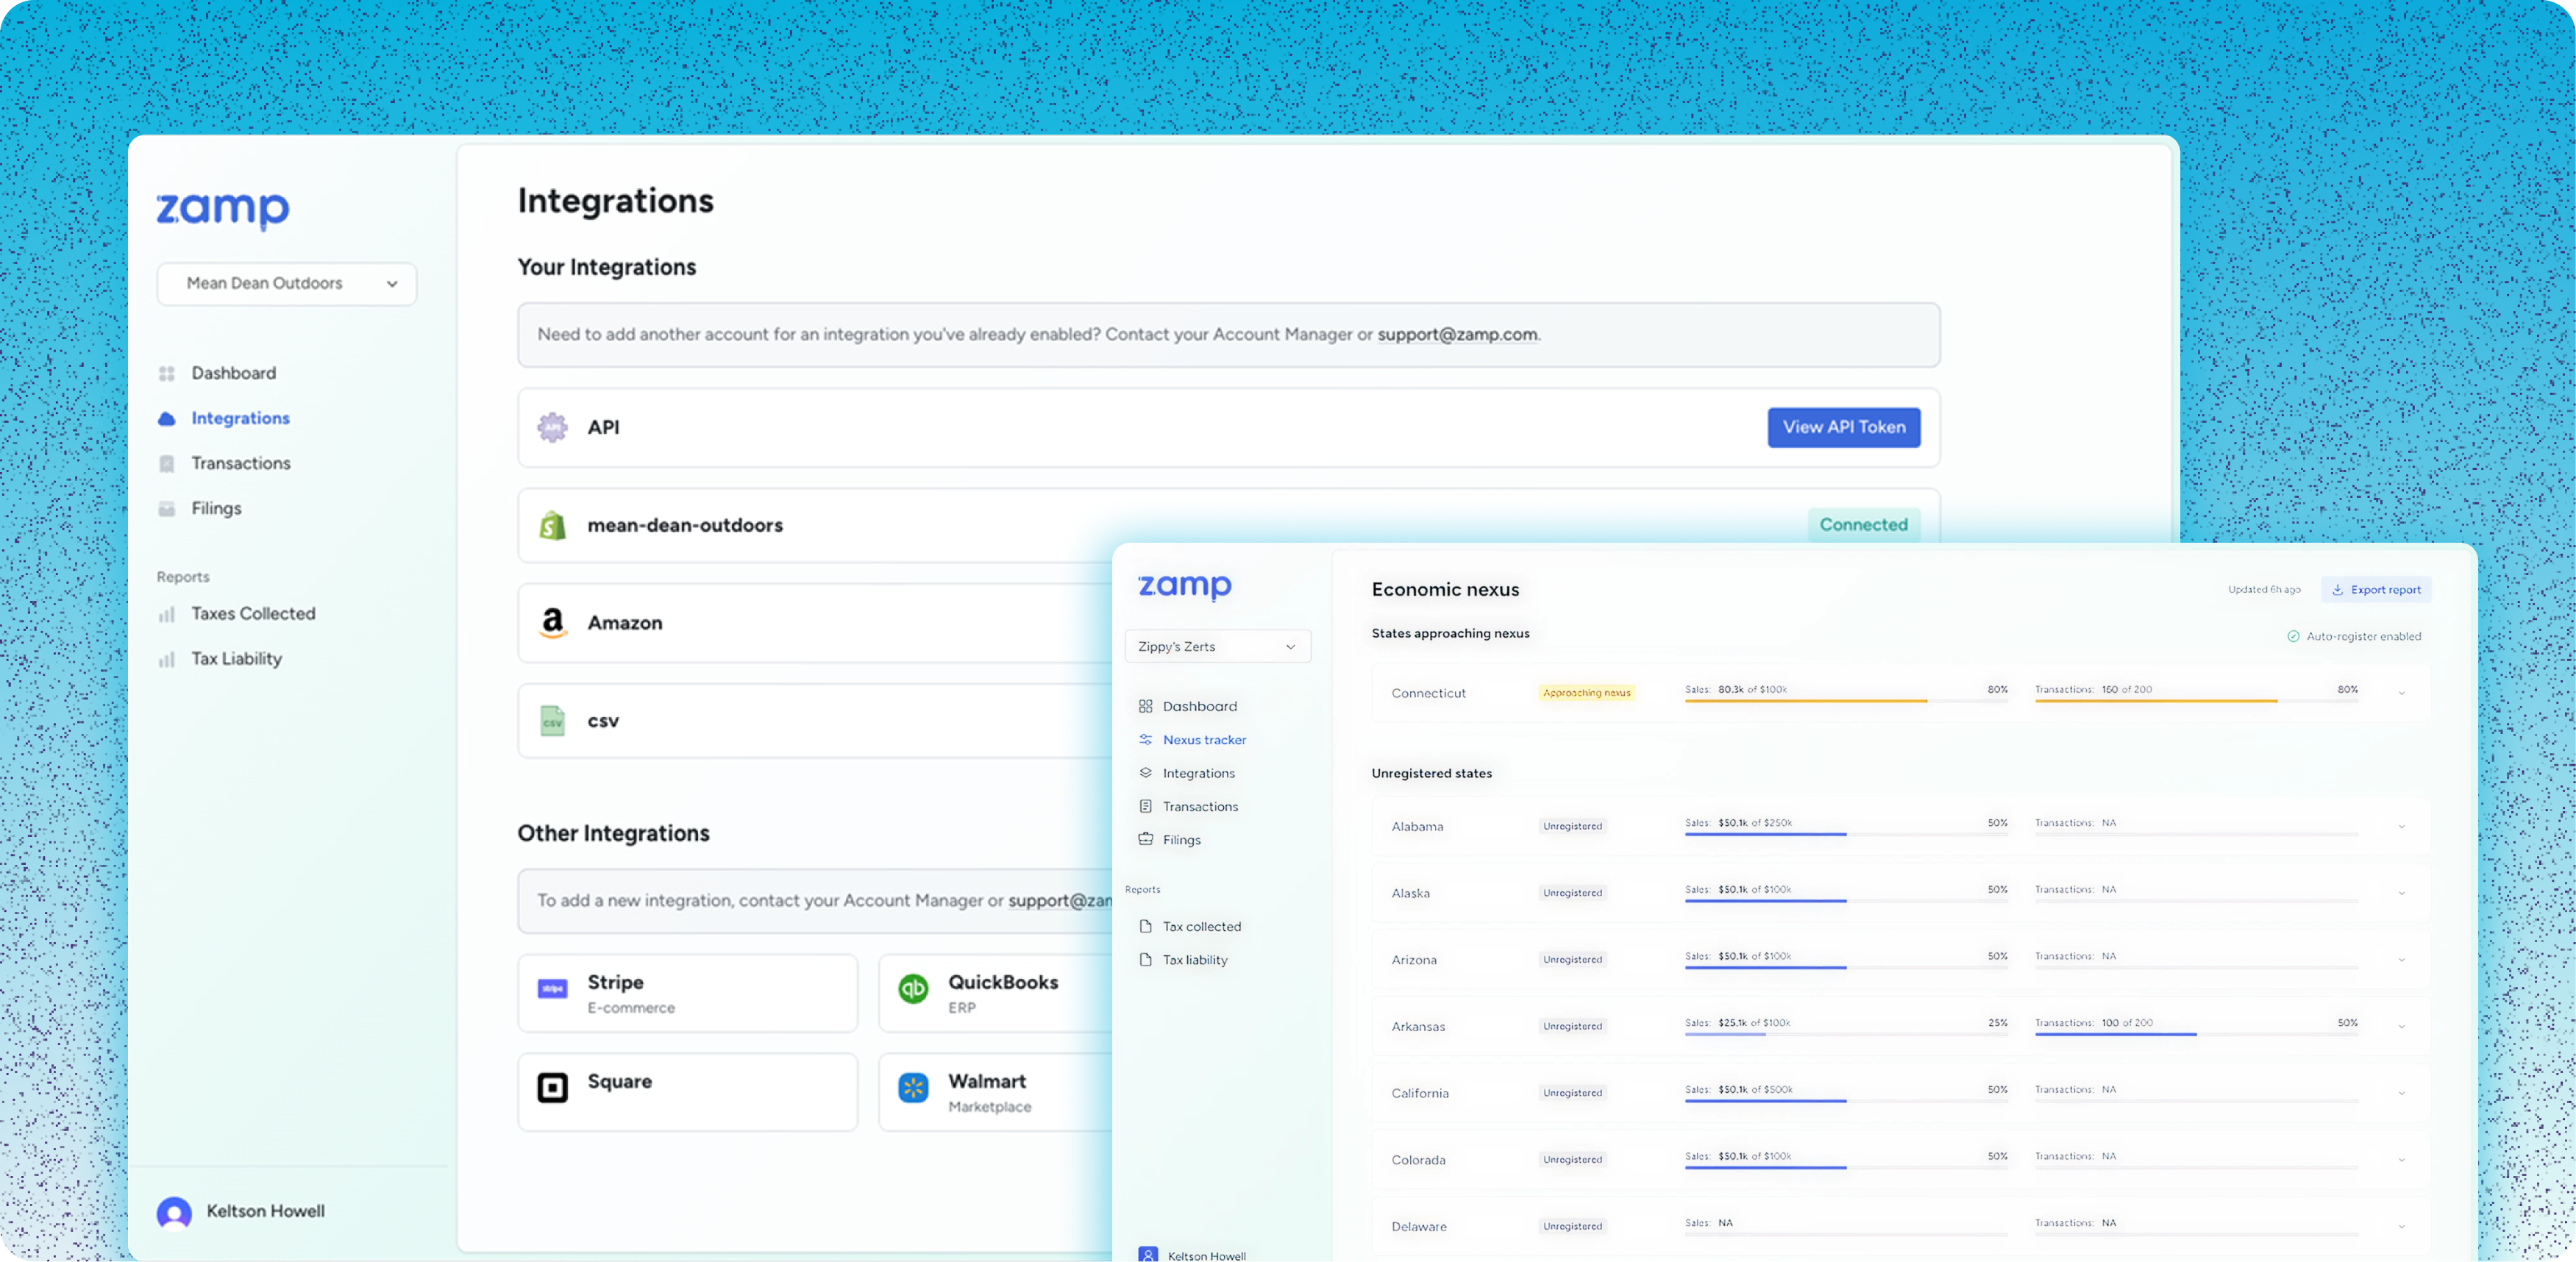Click the View API Token button
Viewport: 2576px width, 1262px height.
[x=1843, y=427]
